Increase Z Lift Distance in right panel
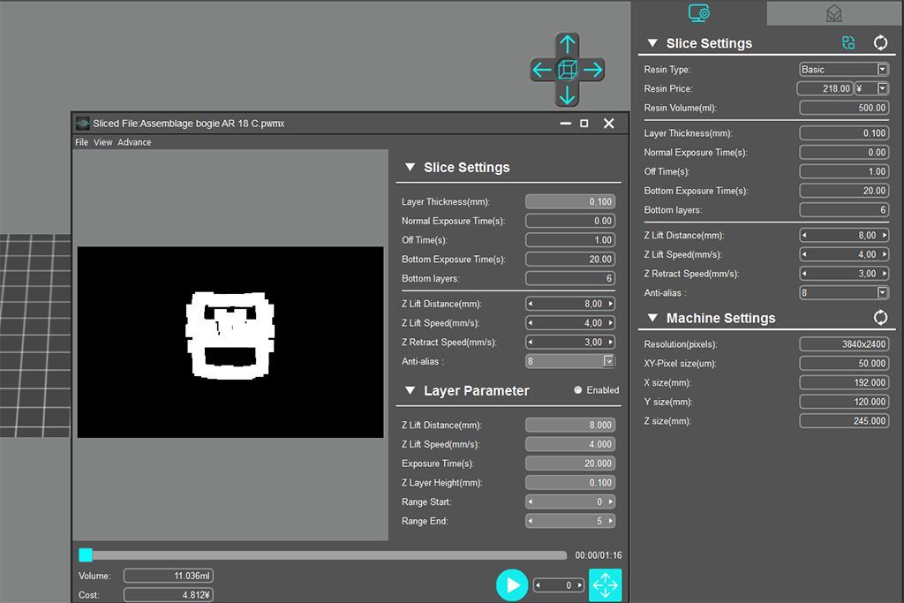This screenshot has height=603, width=904. coord(884,235)
